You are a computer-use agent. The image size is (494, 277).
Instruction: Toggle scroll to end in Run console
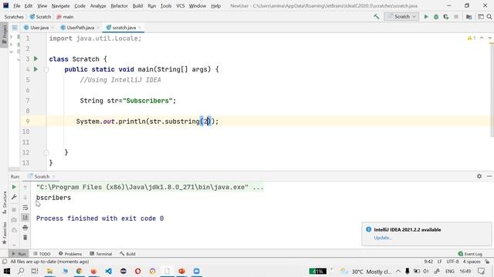[25, 217]
